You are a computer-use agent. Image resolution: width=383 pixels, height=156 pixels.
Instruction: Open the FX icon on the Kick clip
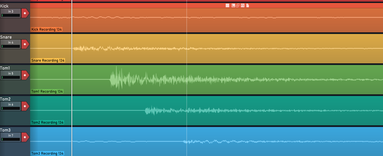point(243,6)
